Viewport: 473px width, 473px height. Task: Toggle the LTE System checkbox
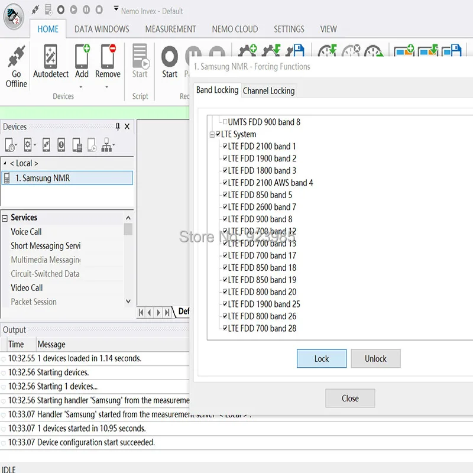(218, 134)
